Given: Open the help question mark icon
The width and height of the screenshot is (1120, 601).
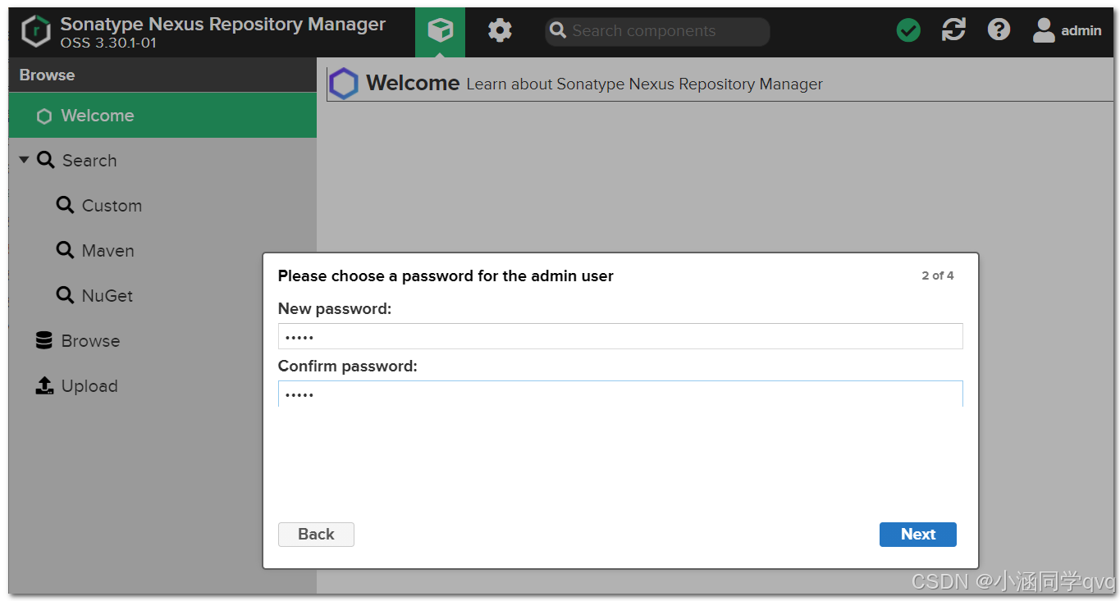Looking at the screenshot, I should pos(999,31).
